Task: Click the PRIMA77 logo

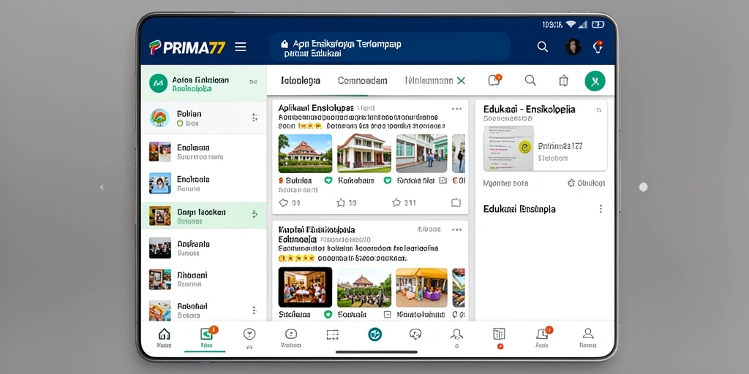Action: [x=187, y=47]
